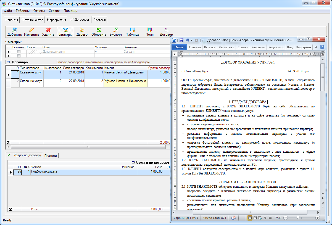
Task: Click the Word zoom slider handle
Action: tap(298, 218)
